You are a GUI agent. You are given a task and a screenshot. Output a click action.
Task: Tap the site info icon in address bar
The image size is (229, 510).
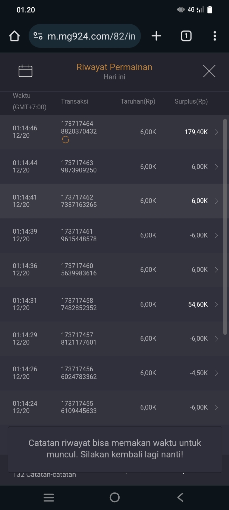pos(38,36)
